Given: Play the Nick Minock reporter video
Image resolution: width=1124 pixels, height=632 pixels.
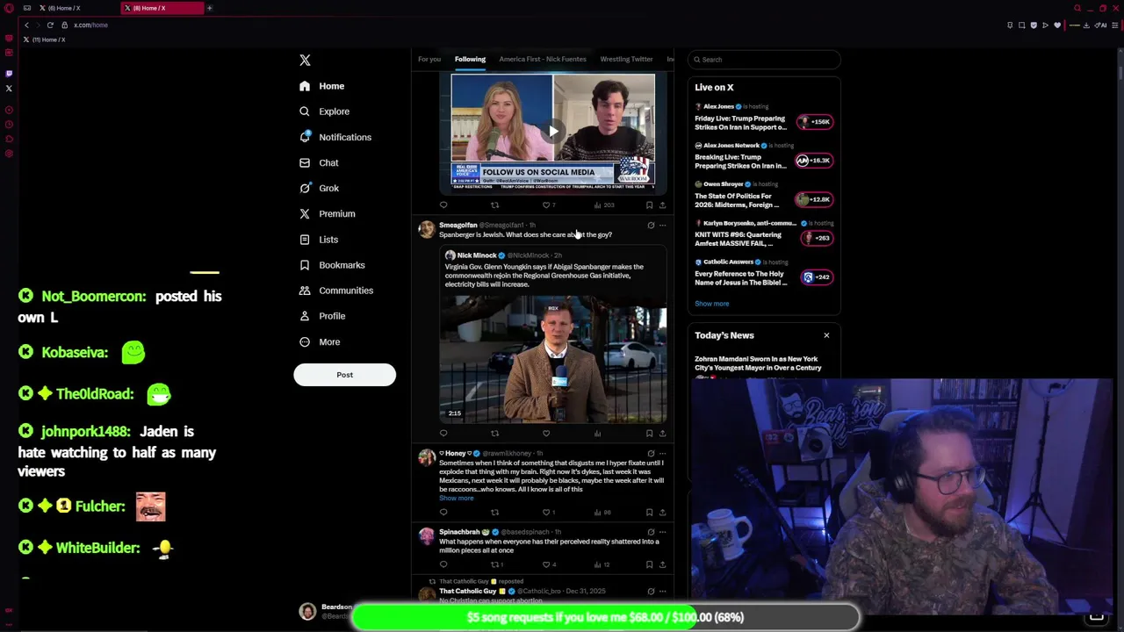Looking at the screenshot, I should click(x=553, y=360).
